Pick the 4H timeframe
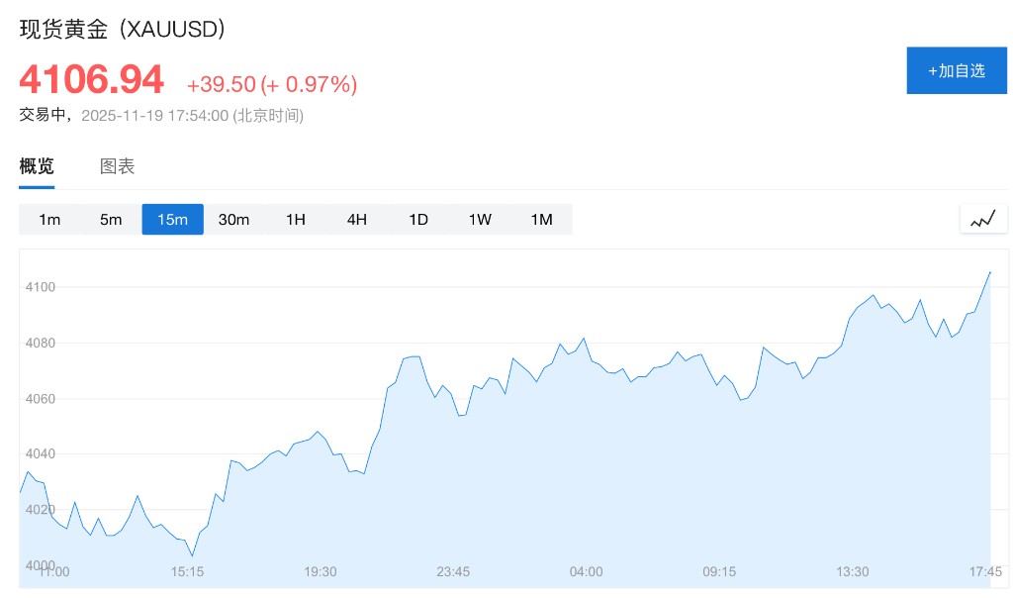 pyautogui.click(x=356, y=220)
